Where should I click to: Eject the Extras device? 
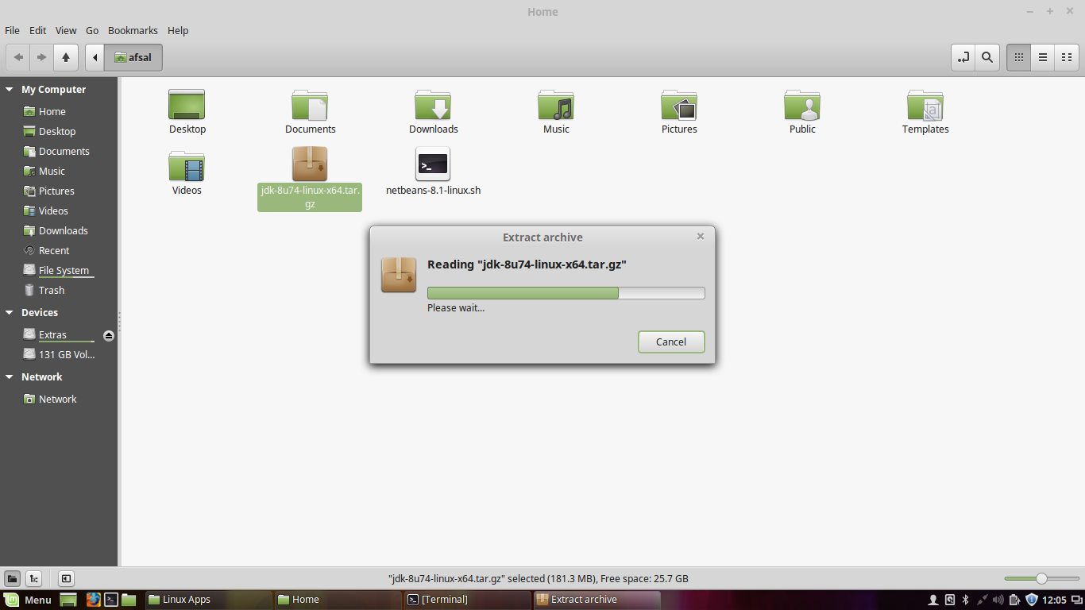109,335
